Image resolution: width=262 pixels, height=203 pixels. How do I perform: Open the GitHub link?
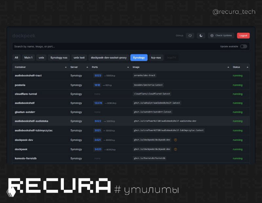pyautogui.click(x=179, y=35)
